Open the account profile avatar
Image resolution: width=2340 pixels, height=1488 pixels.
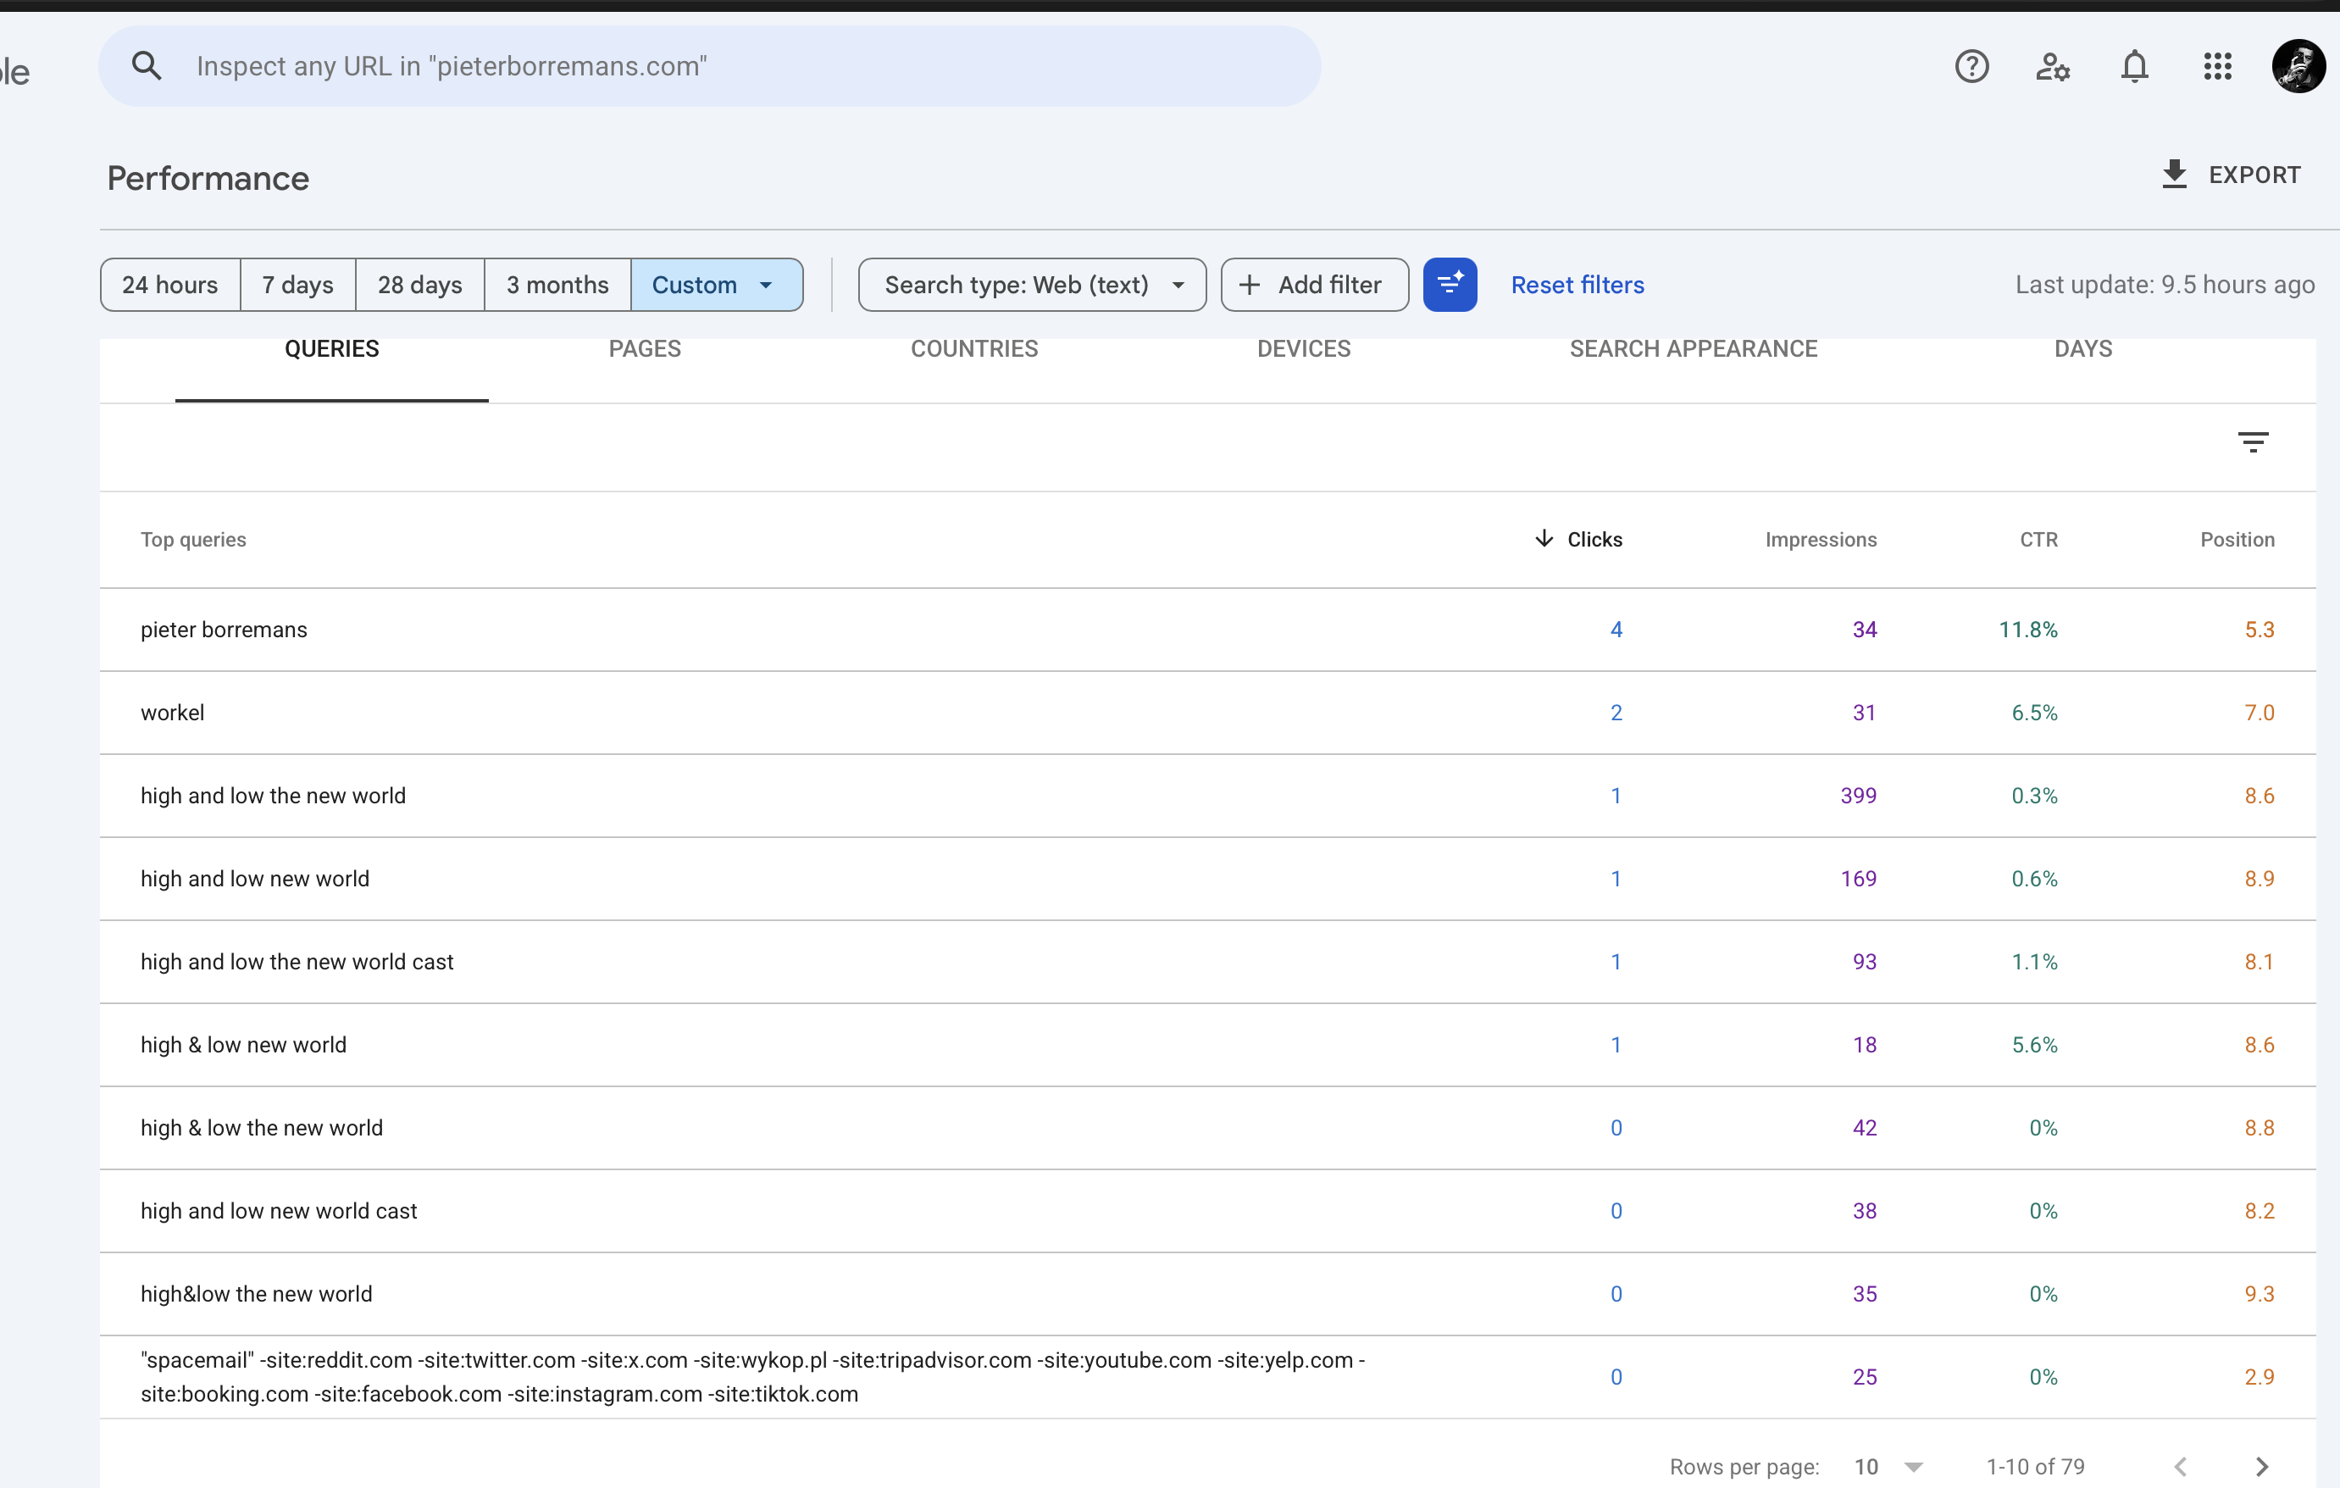click(2298, 66)
